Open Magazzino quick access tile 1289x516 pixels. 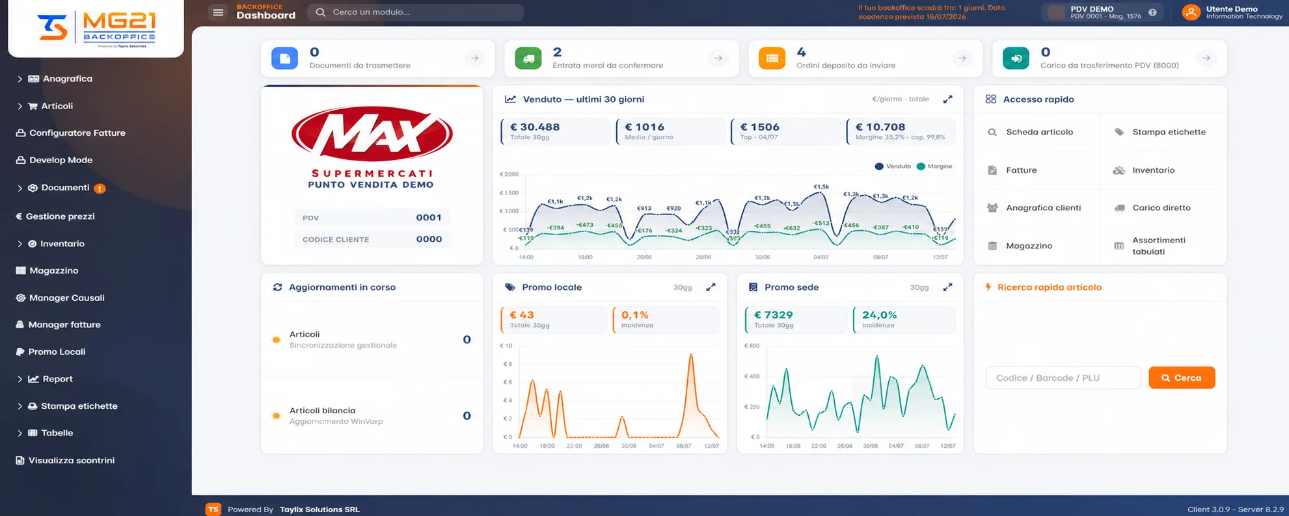tap(1037, 246)
